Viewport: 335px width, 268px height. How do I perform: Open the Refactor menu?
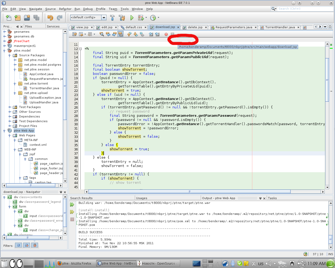click(65, 9)
